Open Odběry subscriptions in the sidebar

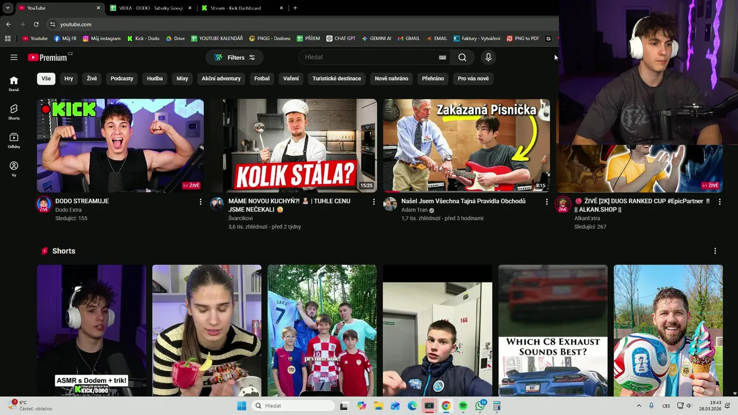pos(14,141)
